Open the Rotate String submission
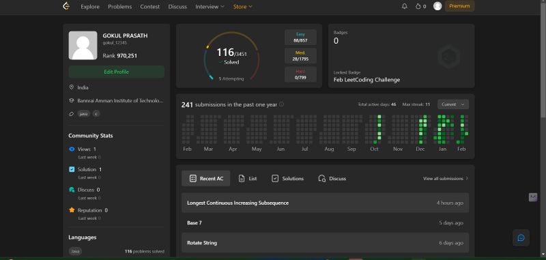This screenshot has width=546, height=260. coord(326,242)
